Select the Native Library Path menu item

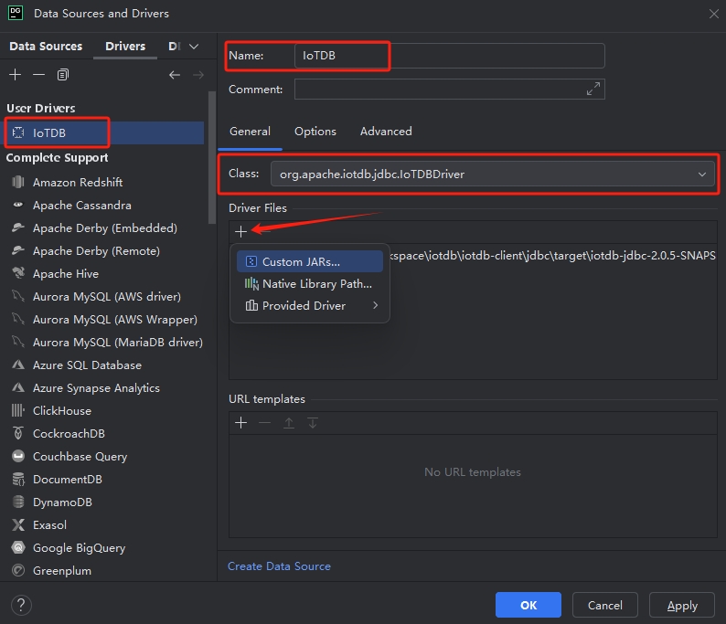(316, 284)
